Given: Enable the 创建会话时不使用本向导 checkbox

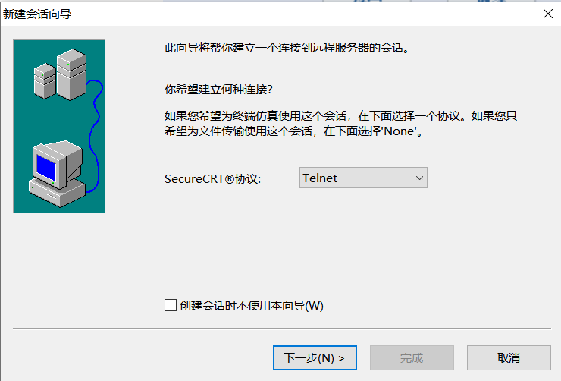Looking at the screenshot, I should [x=171, y=305].
